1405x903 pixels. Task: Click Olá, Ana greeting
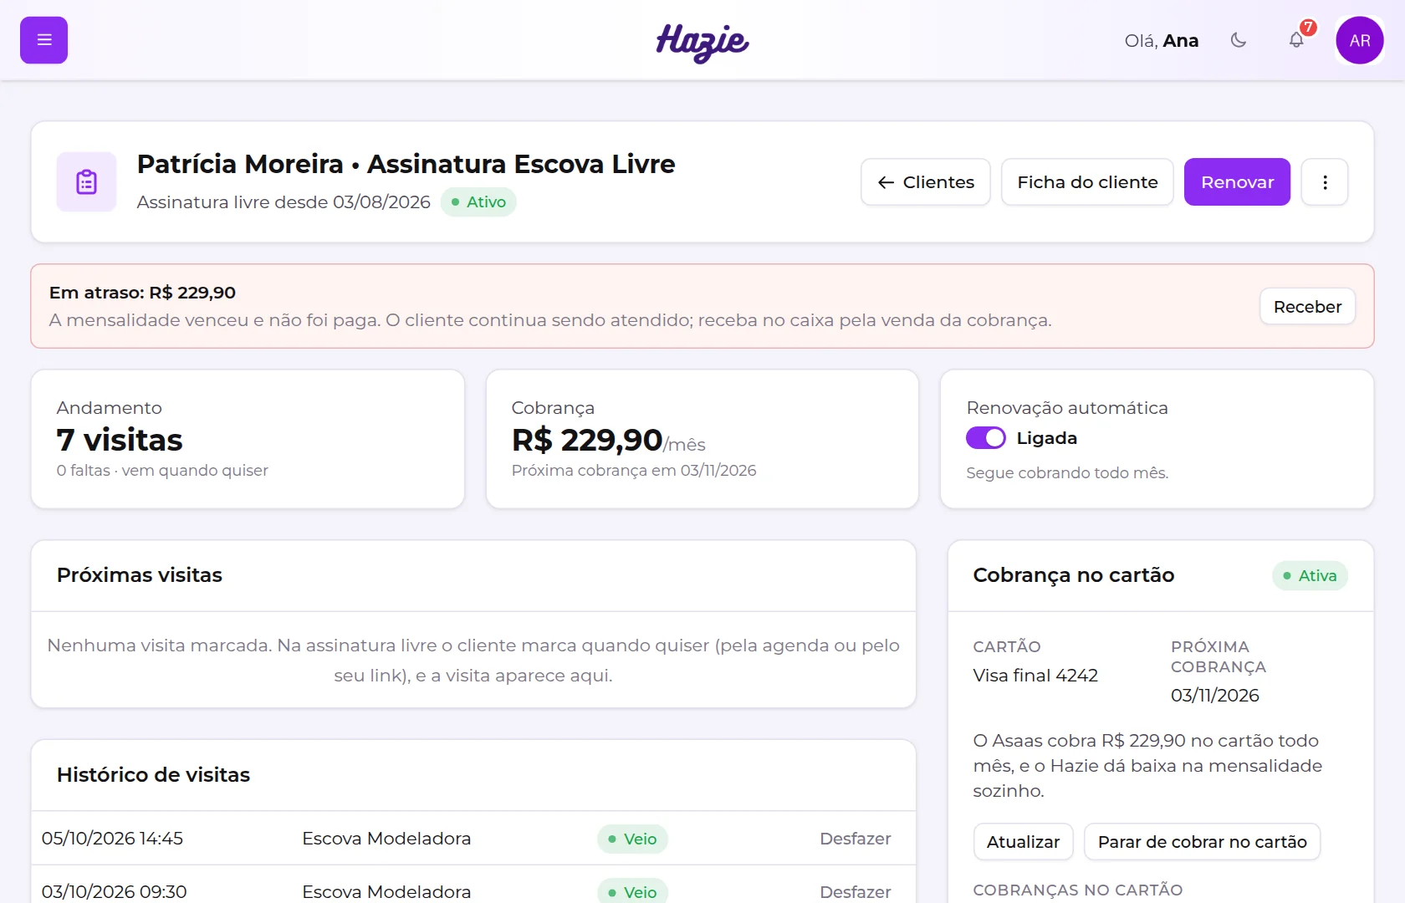point(1162,40)
